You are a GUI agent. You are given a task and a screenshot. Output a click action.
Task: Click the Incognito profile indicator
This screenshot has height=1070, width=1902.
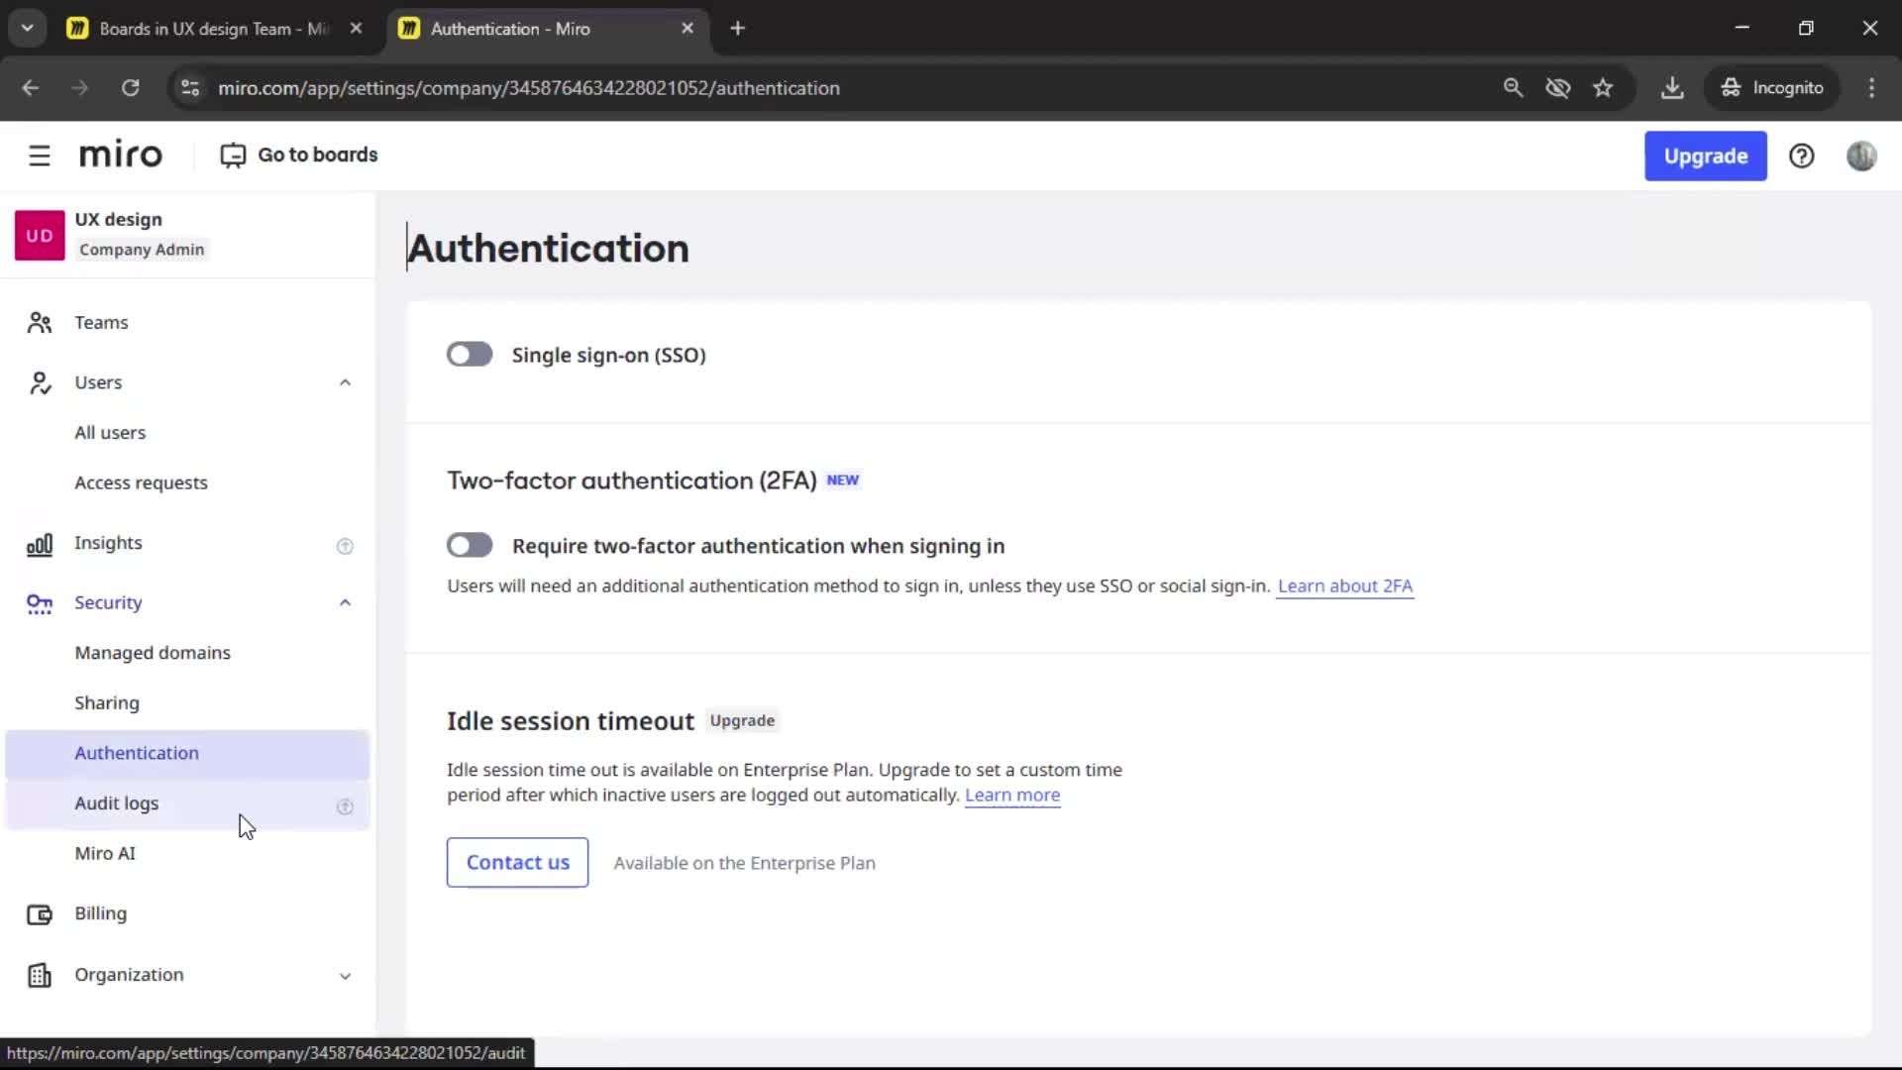pos(1772,88)
